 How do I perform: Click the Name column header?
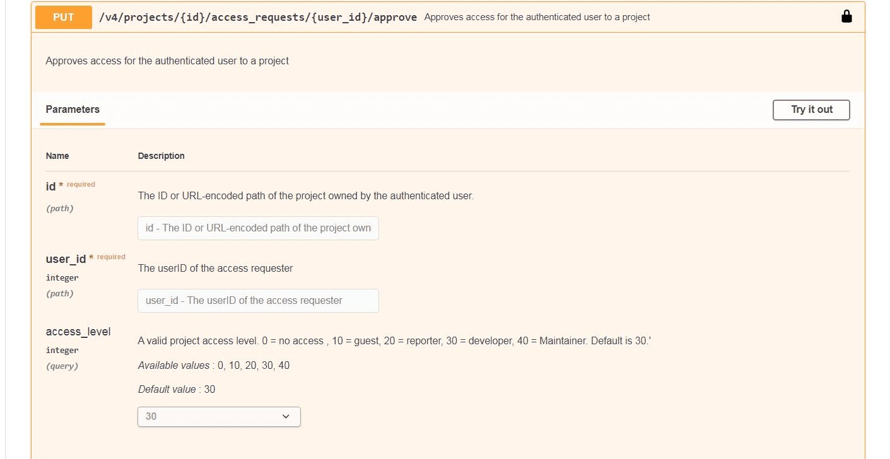57,156
